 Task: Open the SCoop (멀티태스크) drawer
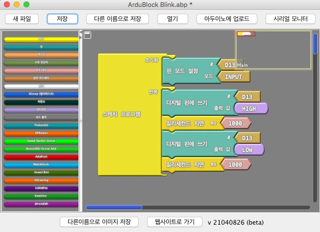(x=41, y=94)
